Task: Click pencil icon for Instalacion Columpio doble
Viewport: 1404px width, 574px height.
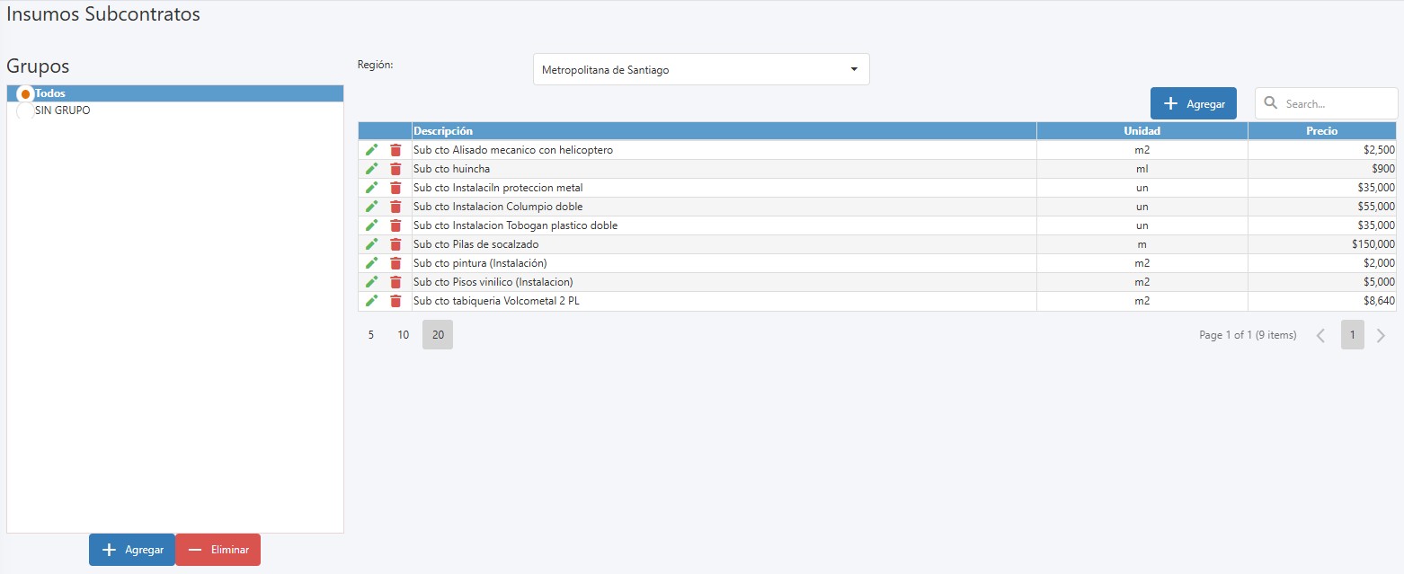Action: tap(371, 207)
